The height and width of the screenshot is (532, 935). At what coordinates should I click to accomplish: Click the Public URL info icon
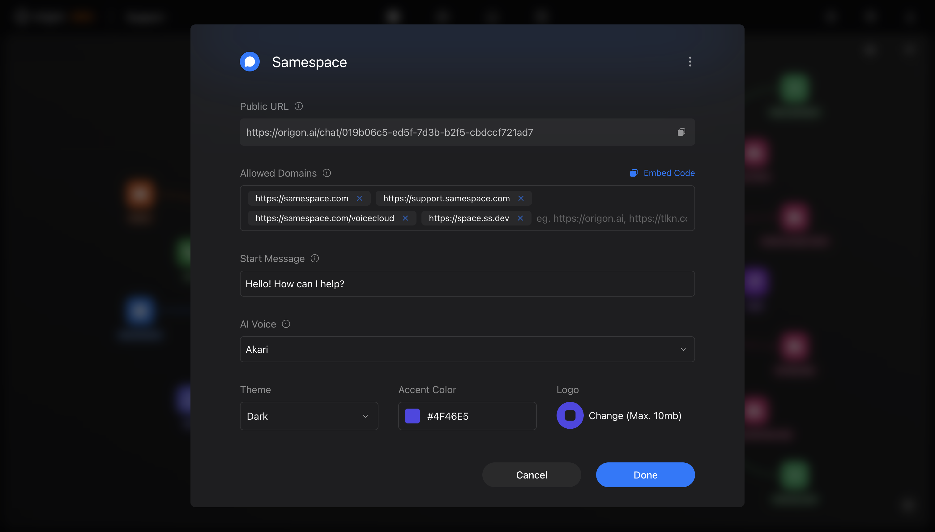coord(299,106)
